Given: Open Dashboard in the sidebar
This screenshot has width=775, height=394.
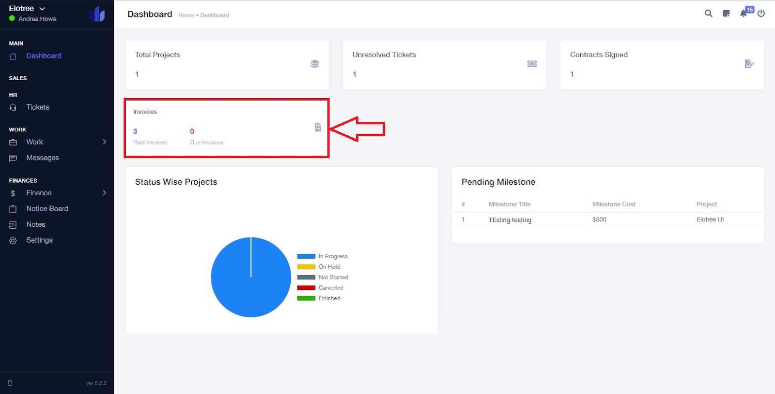Looking at the screenshot, I should coord(44,56).
